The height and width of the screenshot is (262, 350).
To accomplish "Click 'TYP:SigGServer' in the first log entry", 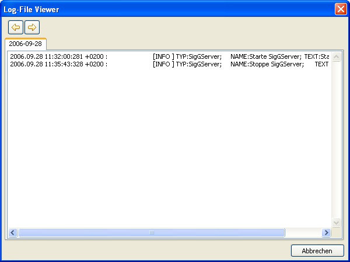I will (198, 56).
